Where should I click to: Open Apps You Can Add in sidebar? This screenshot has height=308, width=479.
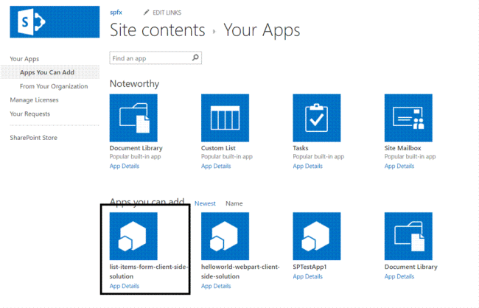click(47, 72)
